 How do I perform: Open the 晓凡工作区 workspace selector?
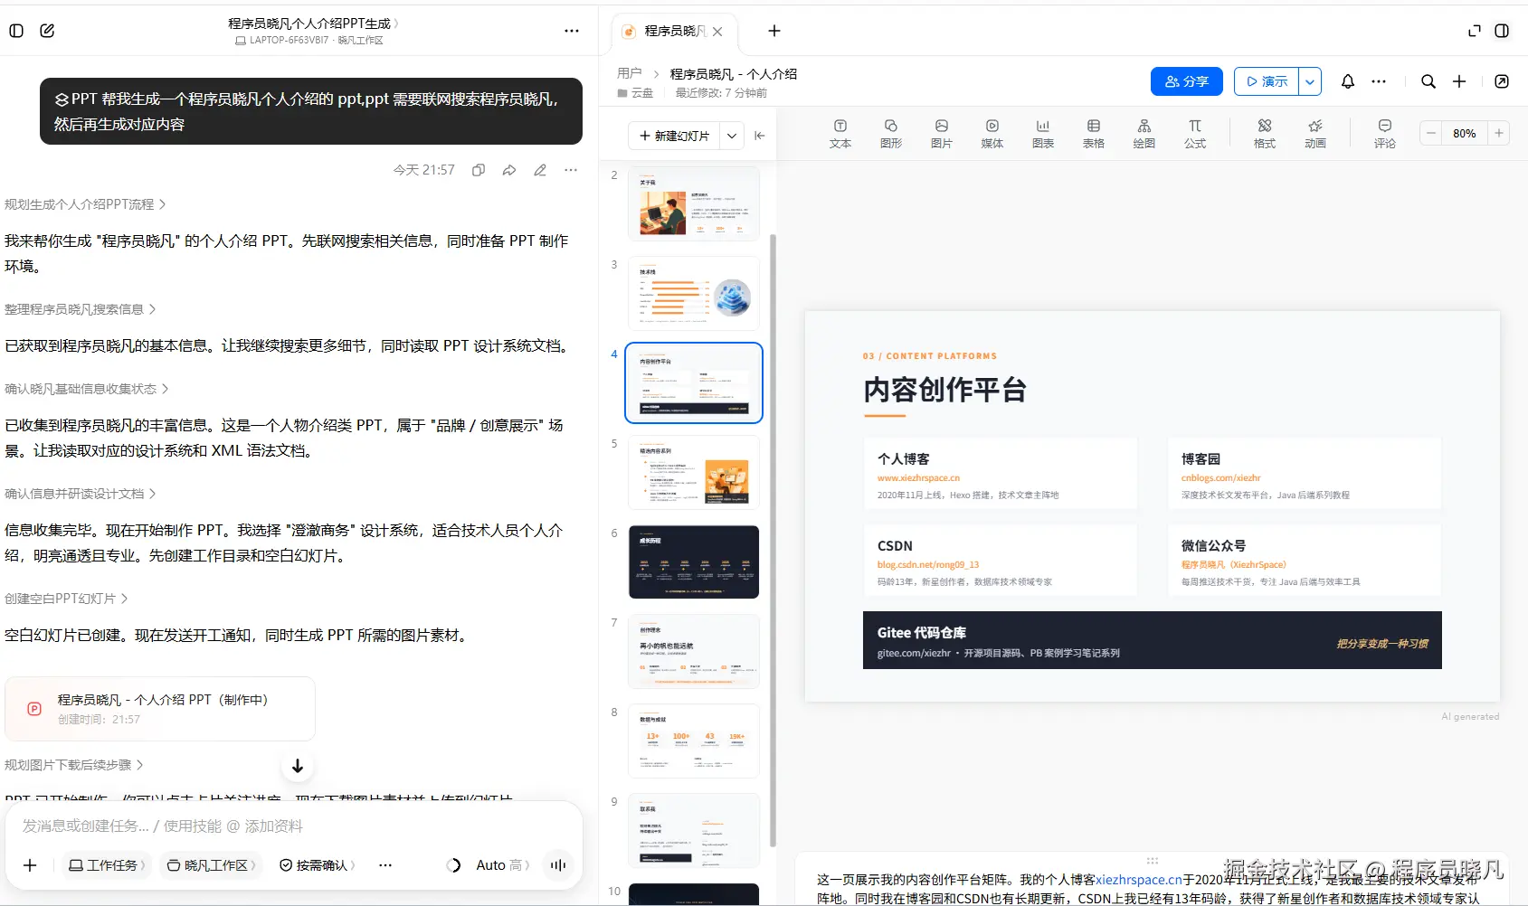coord(212,865)
